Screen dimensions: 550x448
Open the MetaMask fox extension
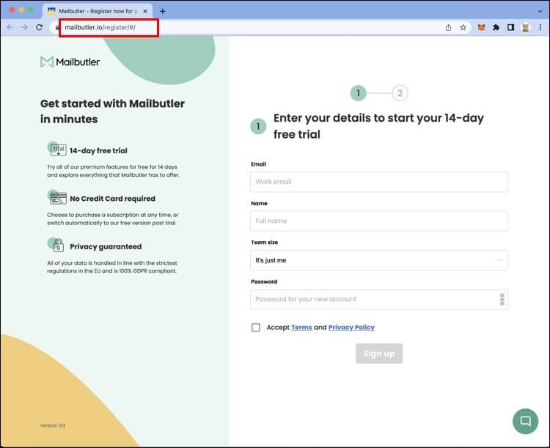(x=482, y=27)
